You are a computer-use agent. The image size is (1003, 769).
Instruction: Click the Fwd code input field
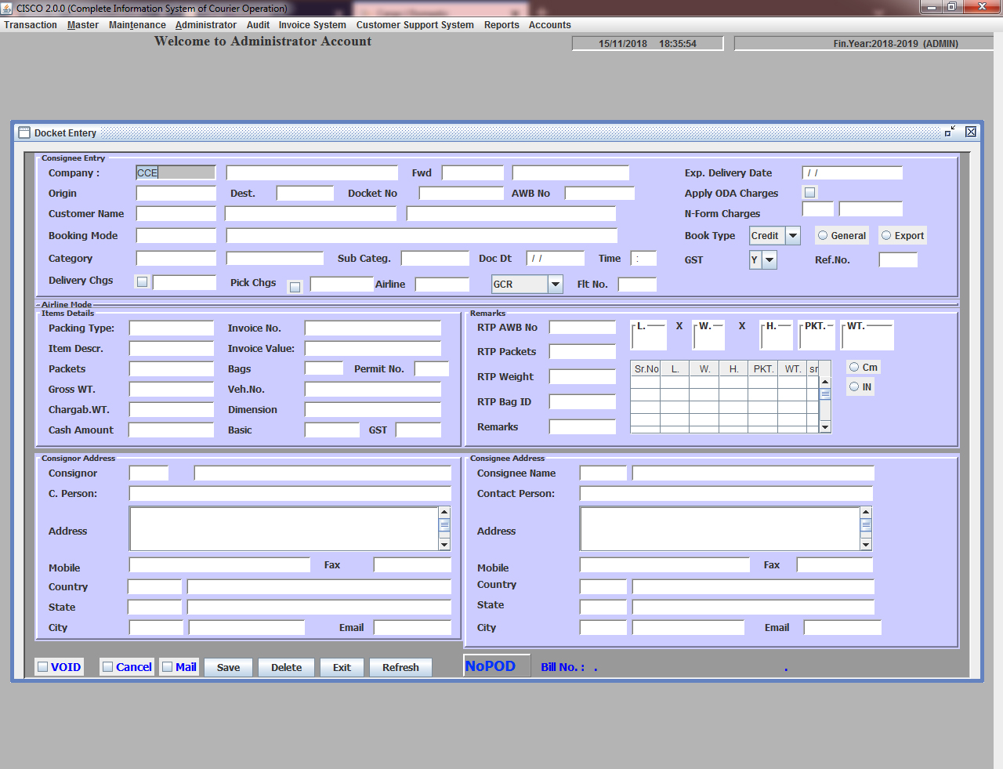(x=473, y=172)
